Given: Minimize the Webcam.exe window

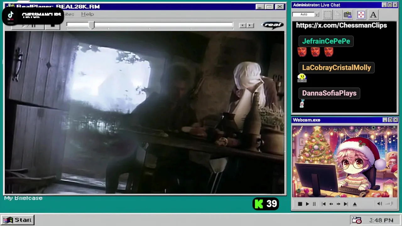Looking at the screenshot, I should tap(385, 120).
